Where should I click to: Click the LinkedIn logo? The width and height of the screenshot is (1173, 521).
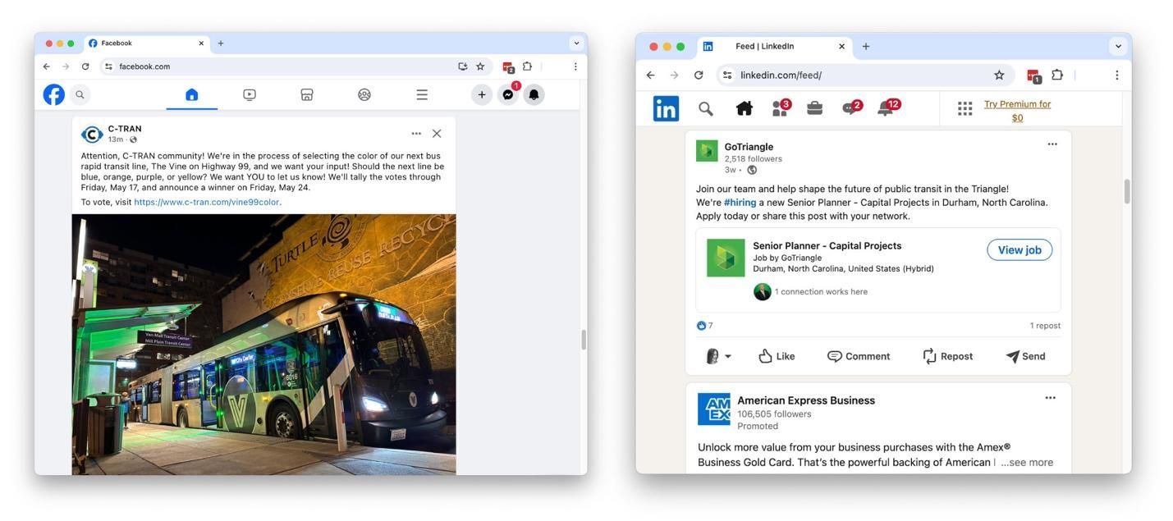click(666, 108)
